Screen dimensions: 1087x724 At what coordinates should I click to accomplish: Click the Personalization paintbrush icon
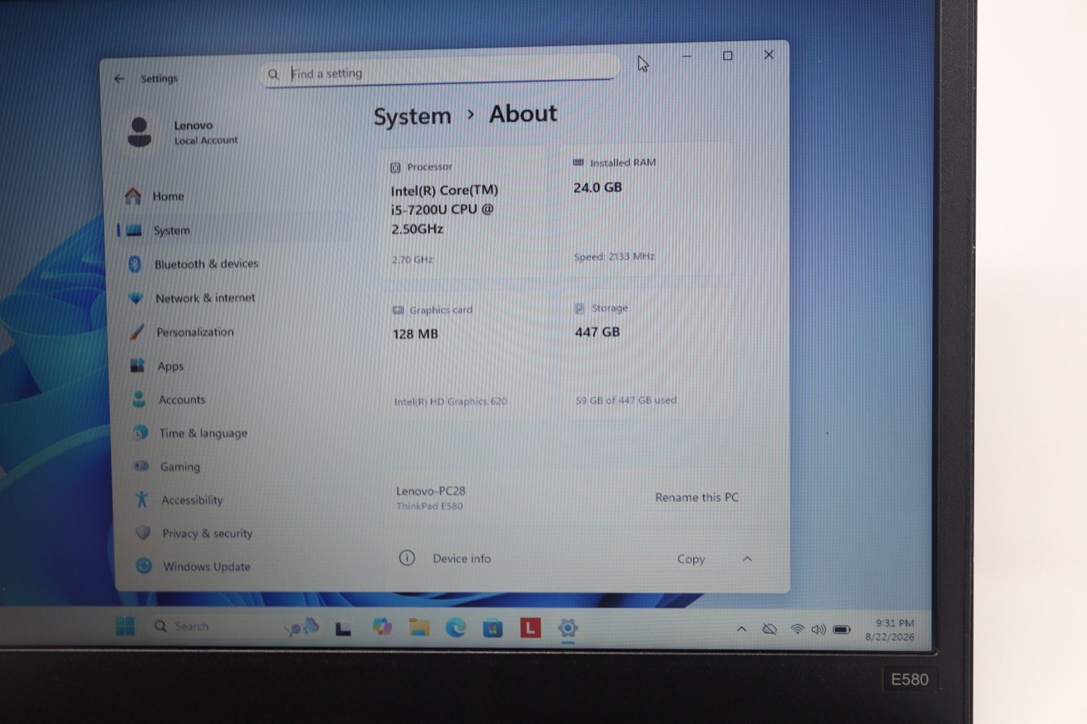tap(137, 332)
